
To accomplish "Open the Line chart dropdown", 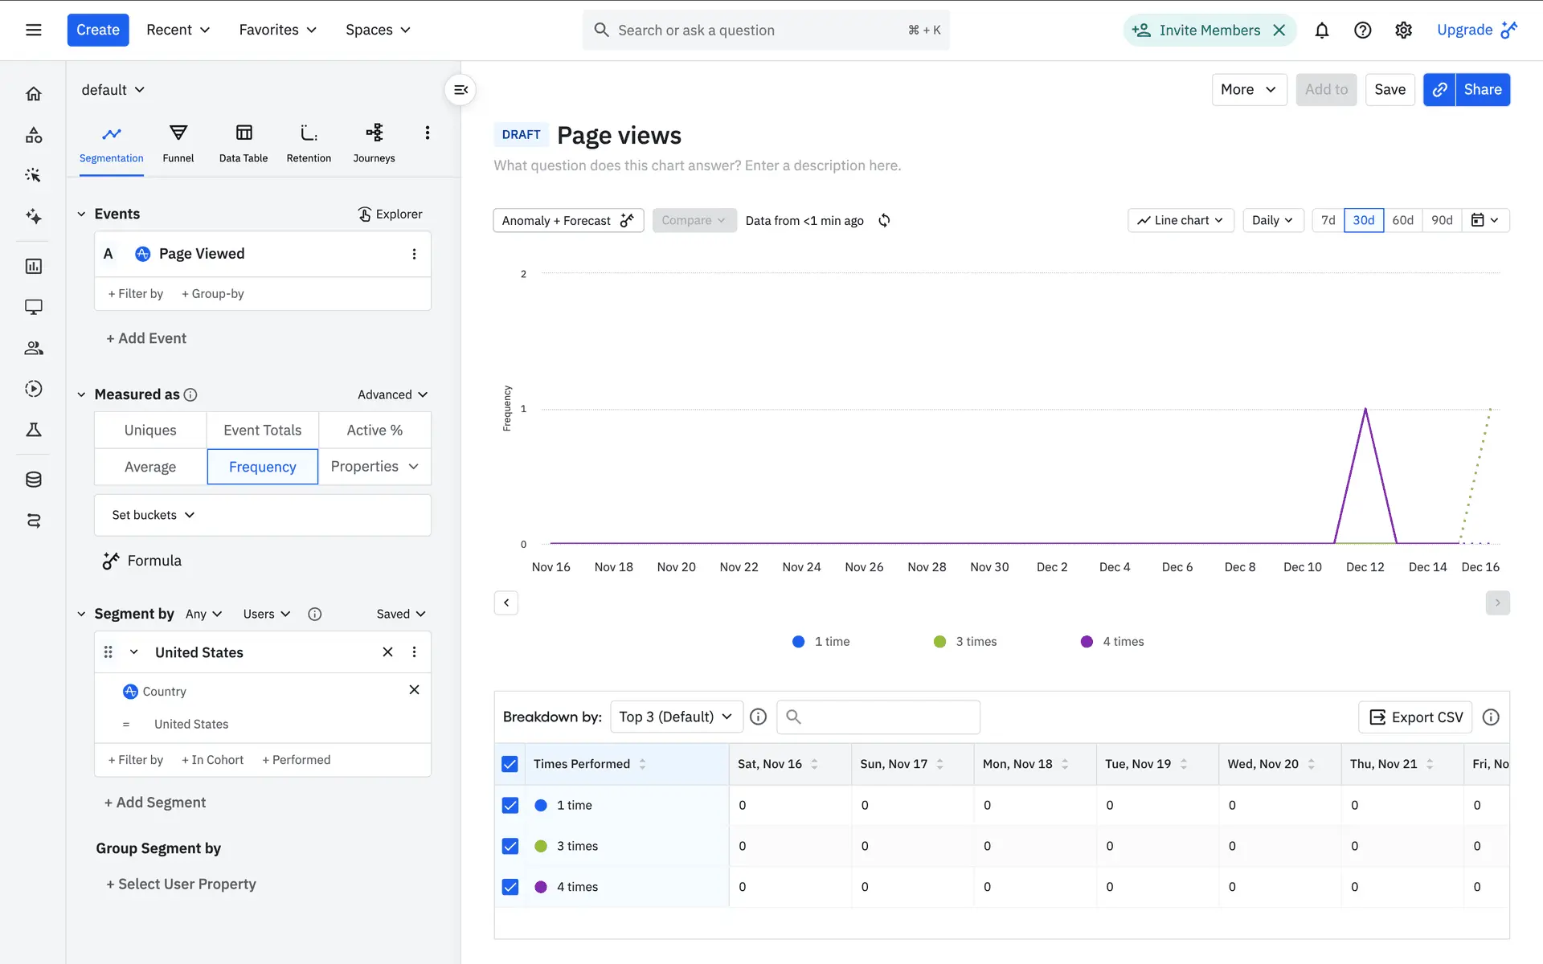I will pyautogui.click(x=1180, y=220).
